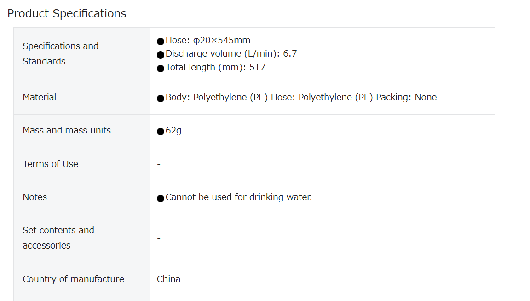The width and height of the screenshot is (530, 301).
Task: Click the dash in Terms of Use row
Action: coord(159,164)
